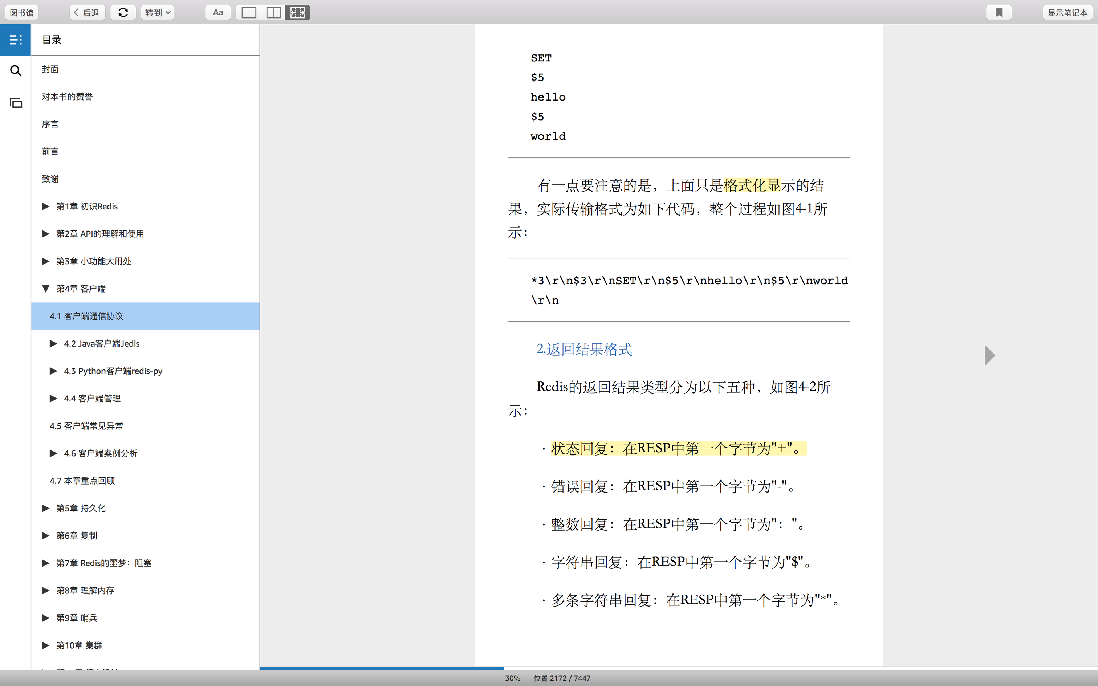Expand 4.2 Java客户端Jedis section

click(53, 343)
